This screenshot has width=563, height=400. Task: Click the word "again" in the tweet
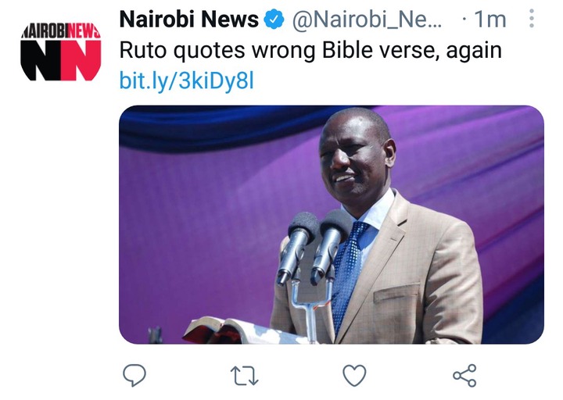474,51
